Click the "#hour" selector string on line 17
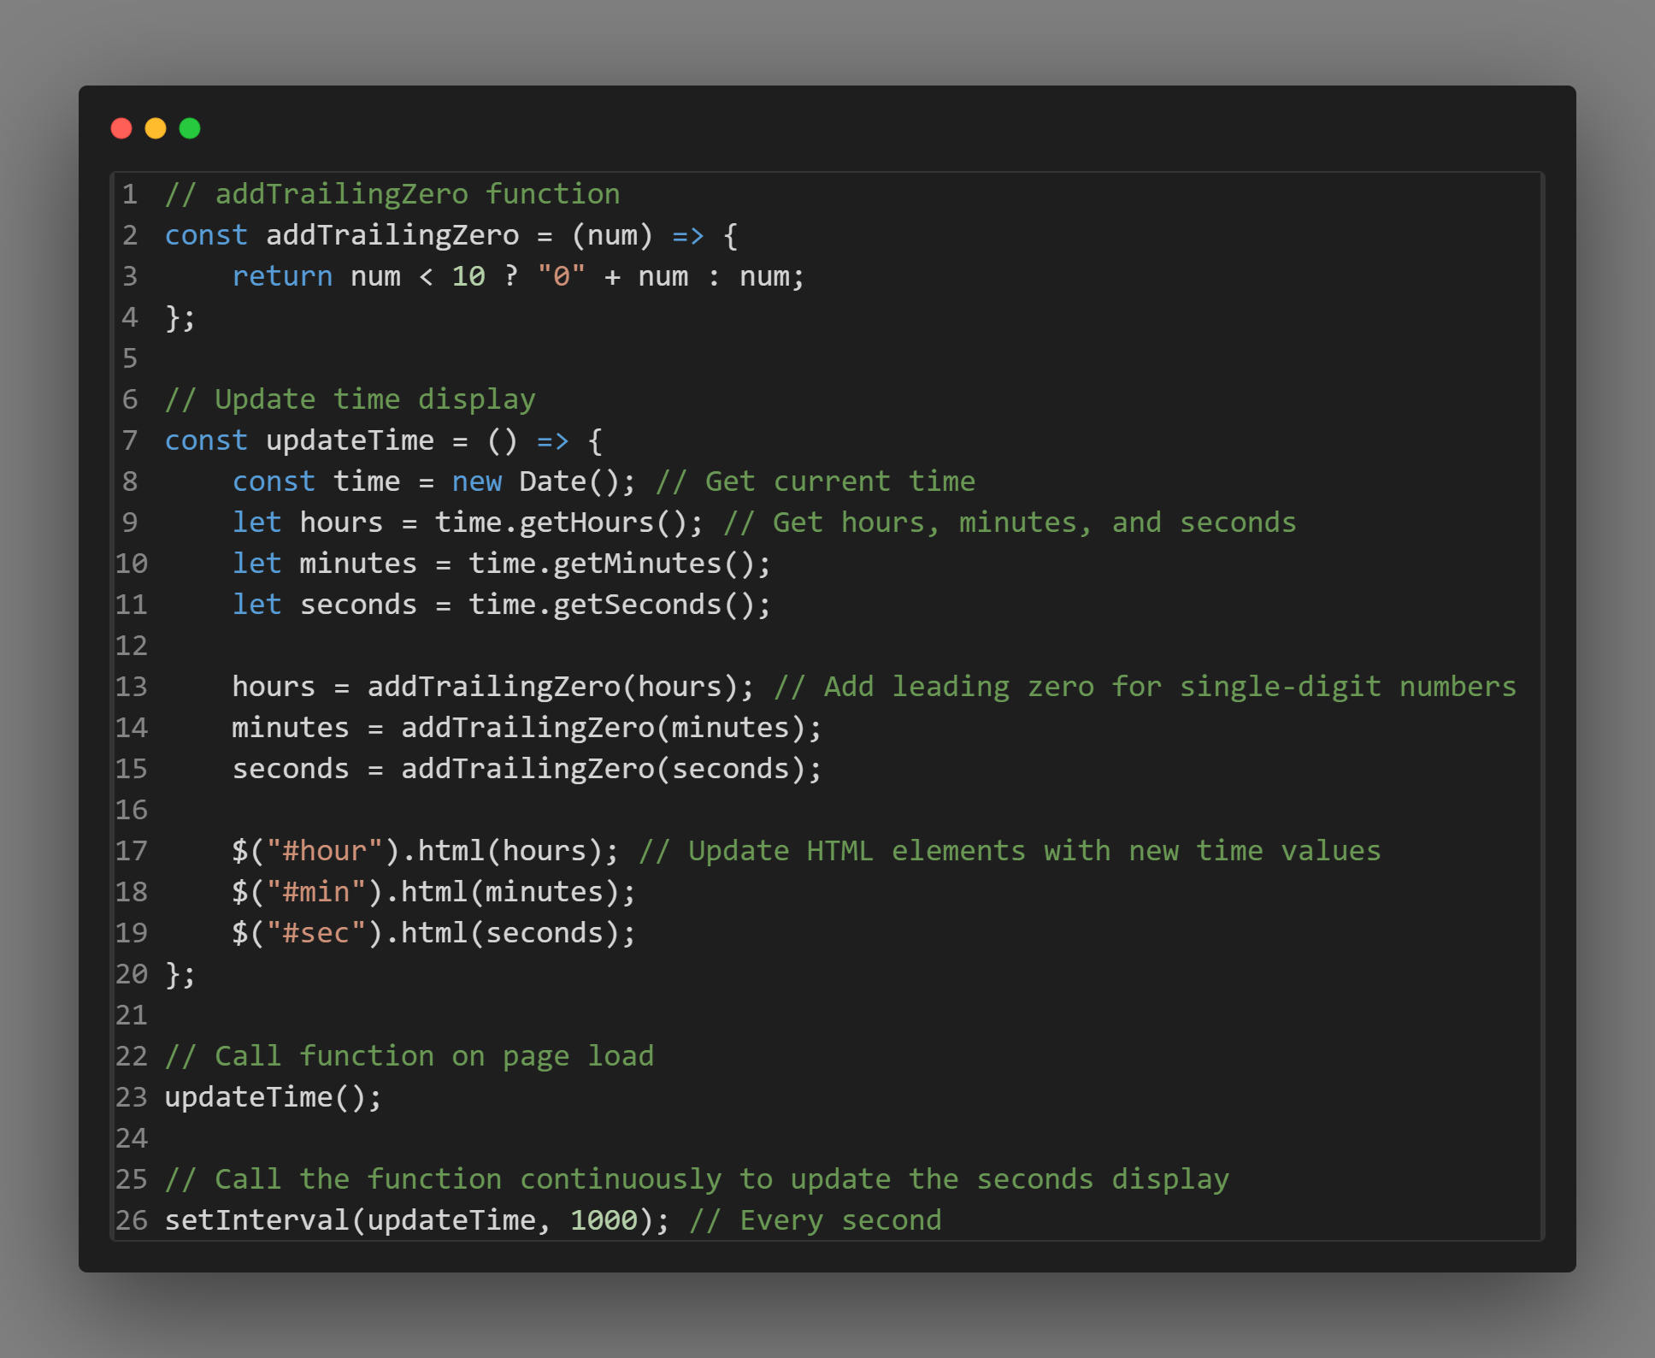This screenshot has height=1358, width=1655. 324,851
